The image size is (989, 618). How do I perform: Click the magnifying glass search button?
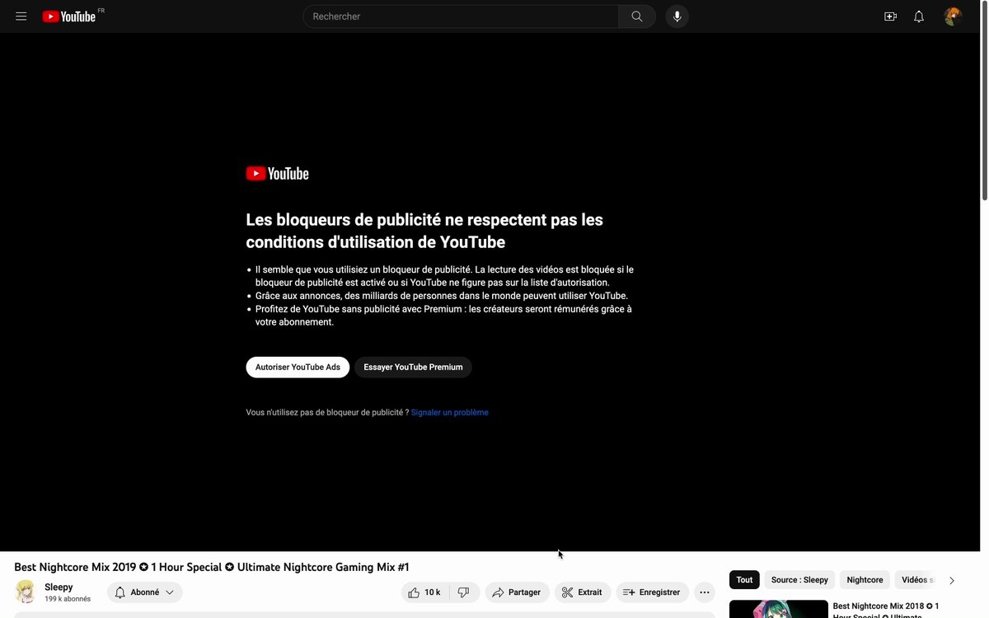point(637,16)
